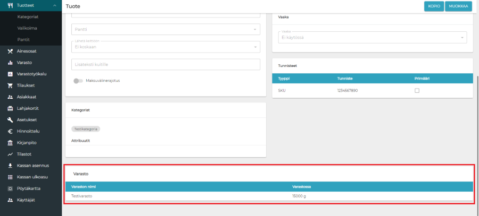Screen dimensions: 479x216
Task: Click the Varasto bar chart icon
Action: (10, 63)
